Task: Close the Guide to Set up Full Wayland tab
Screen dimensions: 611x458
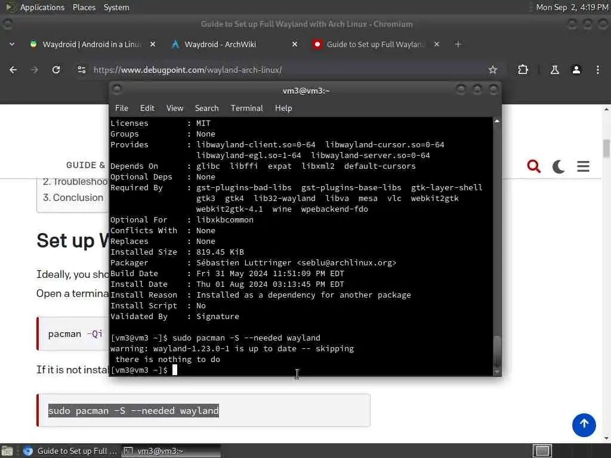Action: tap(436, 44)
